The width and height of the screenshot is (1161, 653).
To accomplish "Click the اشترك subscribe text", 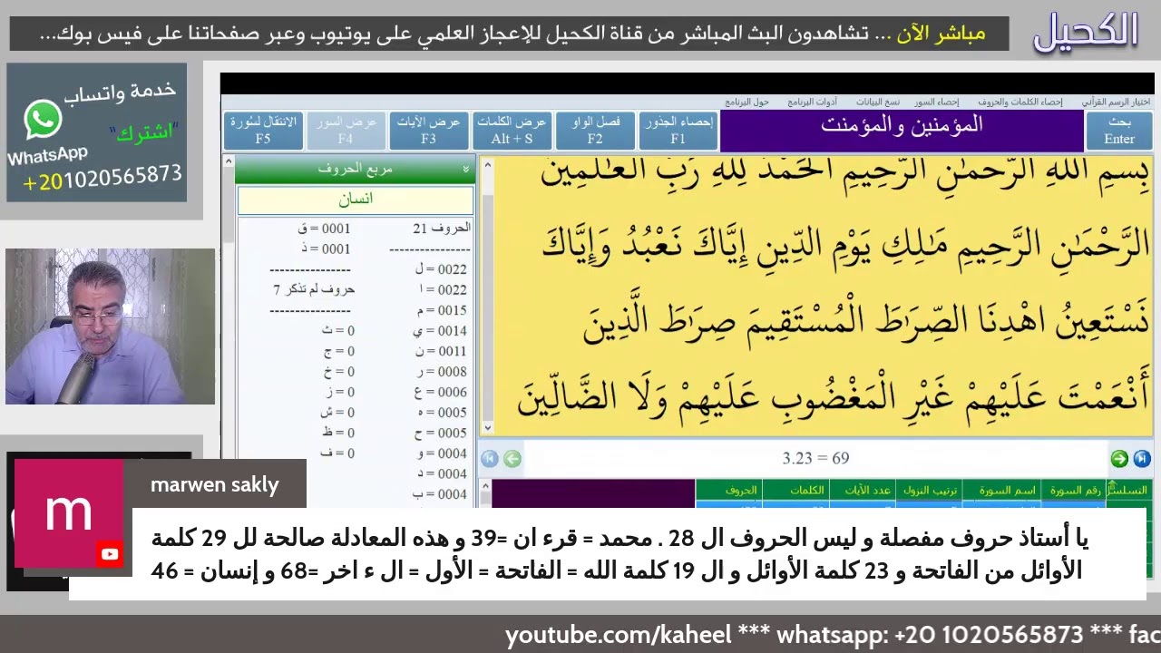I will point(145,132).
